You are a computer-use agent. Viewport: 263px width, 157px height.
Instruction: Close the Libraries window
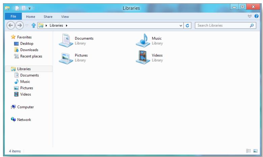pos(253,7)
